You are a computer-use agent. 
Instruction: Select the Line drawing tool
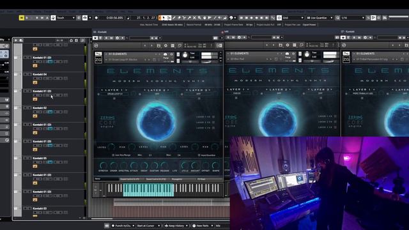coord(215,18)
